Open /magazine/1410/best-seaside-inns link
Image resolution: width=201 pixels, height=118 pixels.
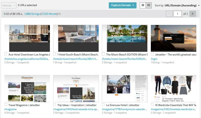coord(76,109)
